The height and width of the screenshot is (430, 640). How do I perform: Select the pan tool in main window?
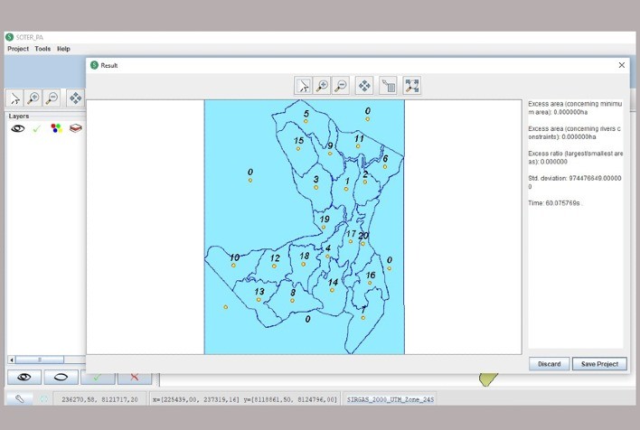(75, 98)
